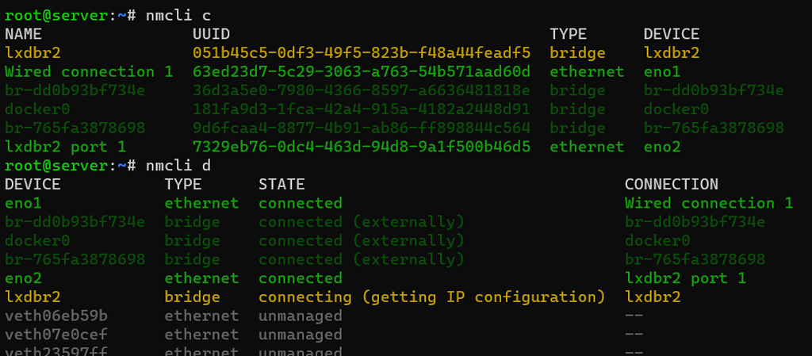The height and width of the screenshot is (356, 812).
Task: Click the 'connected' state of eno2
Action: click(x=301, y=278)
